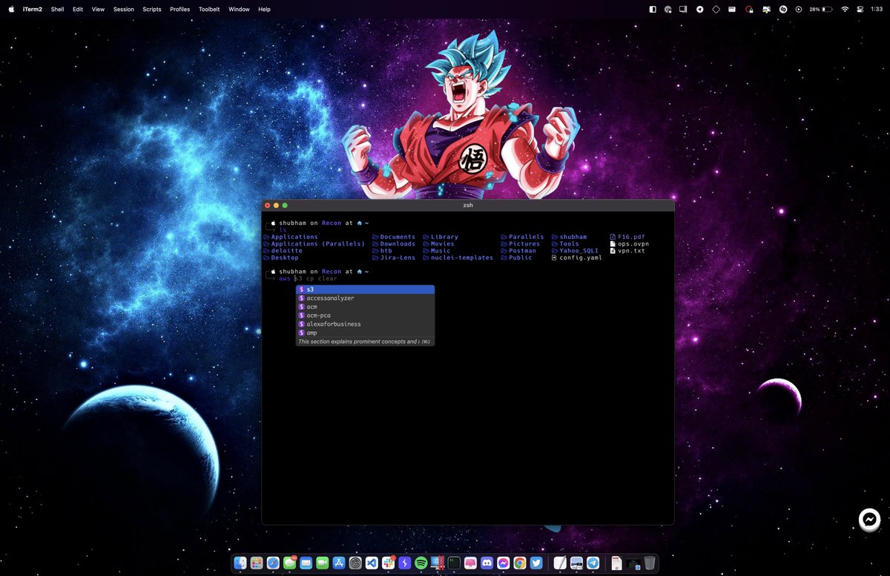Viewport: 890px width, 576px height.
Task: Click the 'F16.pdf' file name
Action: (631, 237)
